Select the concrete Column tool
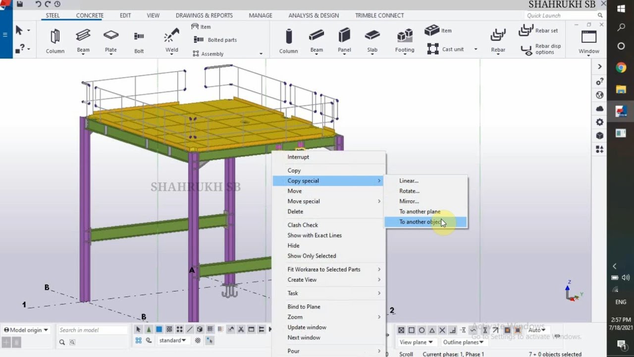Screen dimensions: 634x357 288,41
